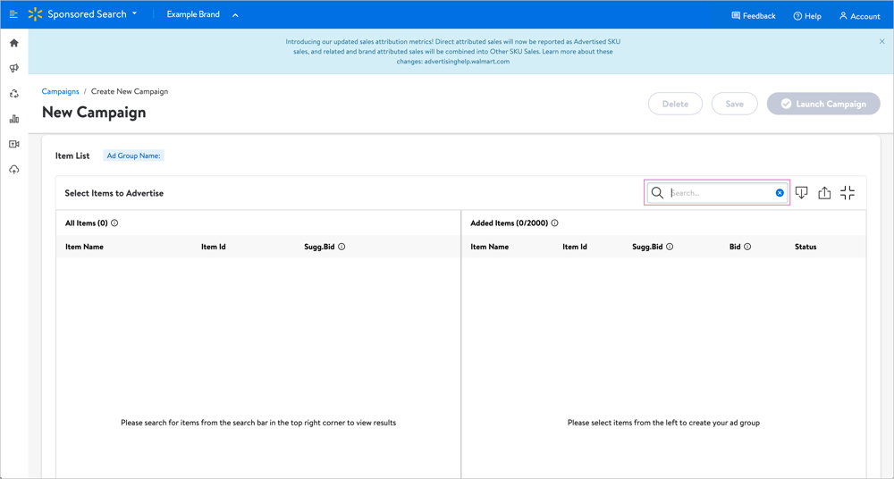The width and height of the screenshot is (894, 479).
Task: Open the hamburger navigation menu
Action: coord(13,14)
